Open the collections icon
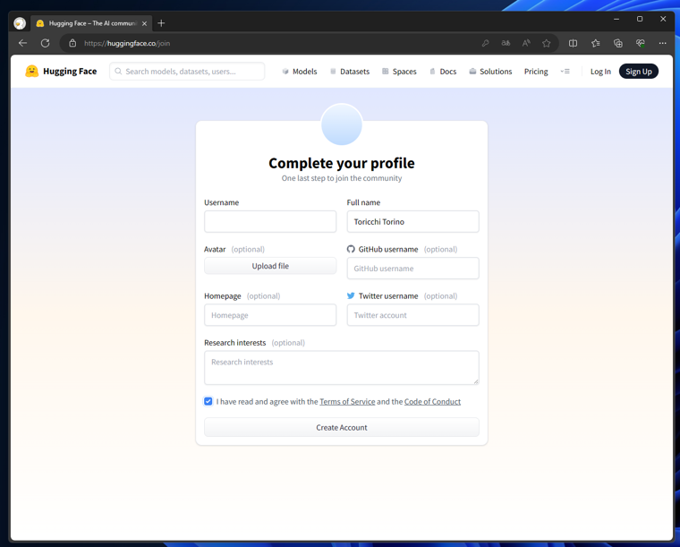 click(x=618, y=43)
